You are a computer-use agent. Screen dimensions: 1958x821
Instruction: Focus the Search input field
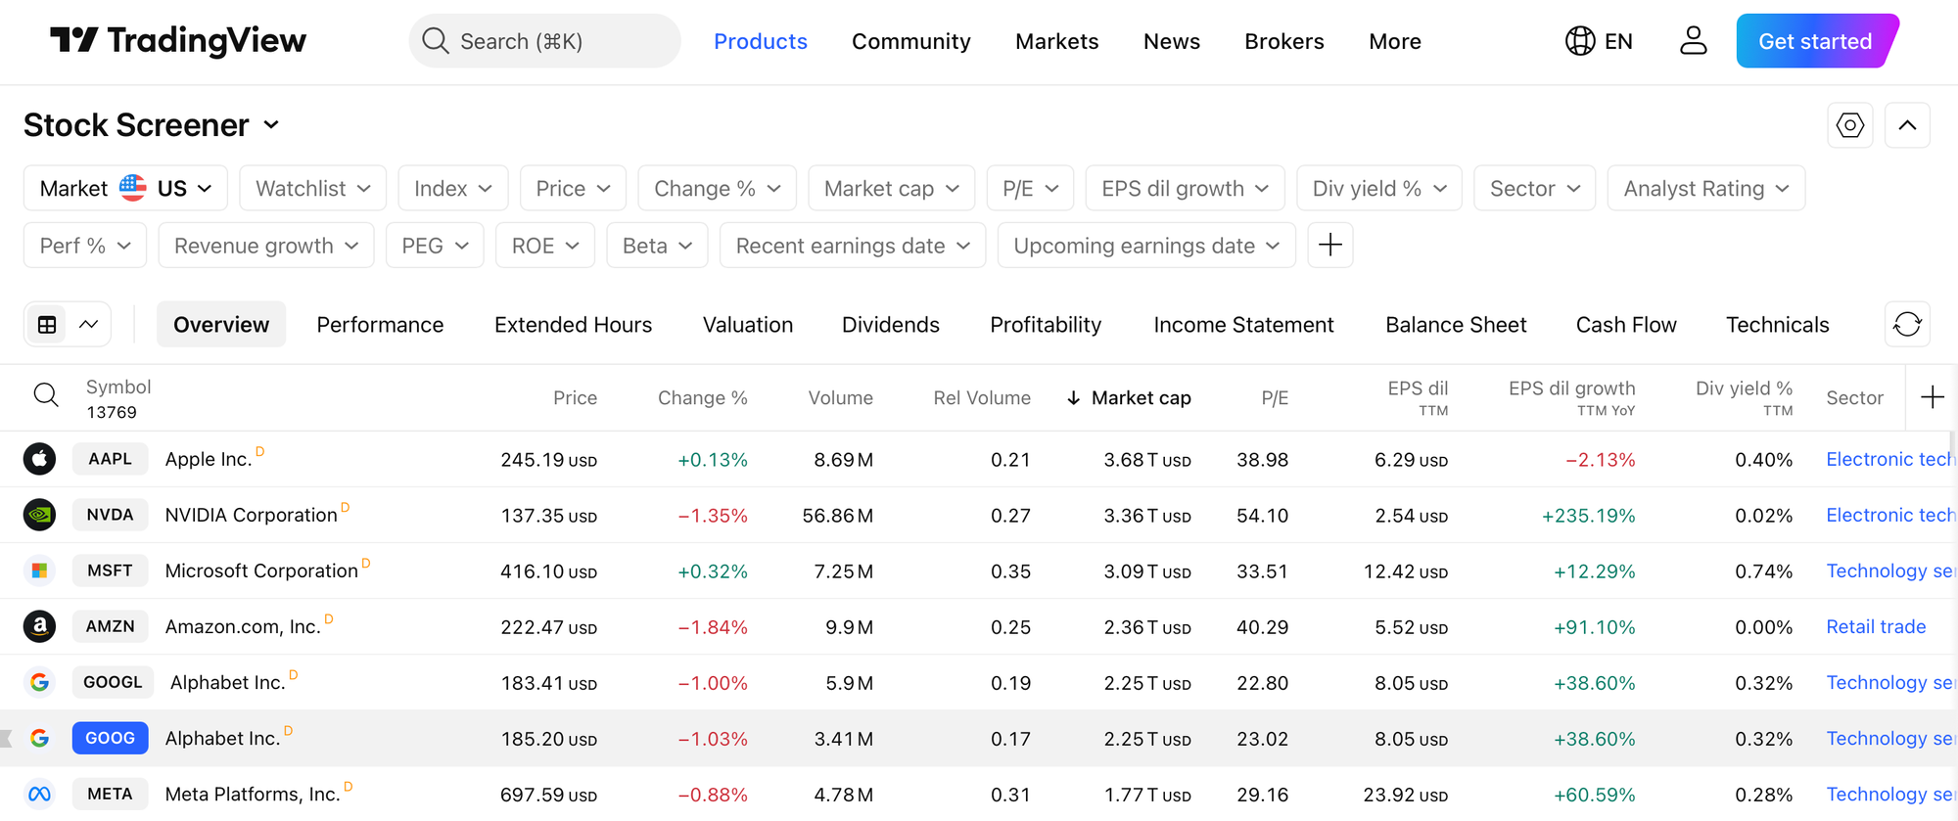click(x=544, y=41)
